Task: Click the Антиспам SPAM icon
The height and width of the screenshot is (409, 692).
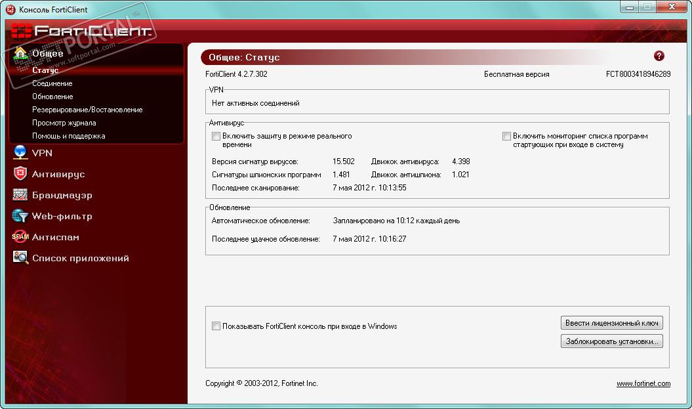Action: pos(20,237)
